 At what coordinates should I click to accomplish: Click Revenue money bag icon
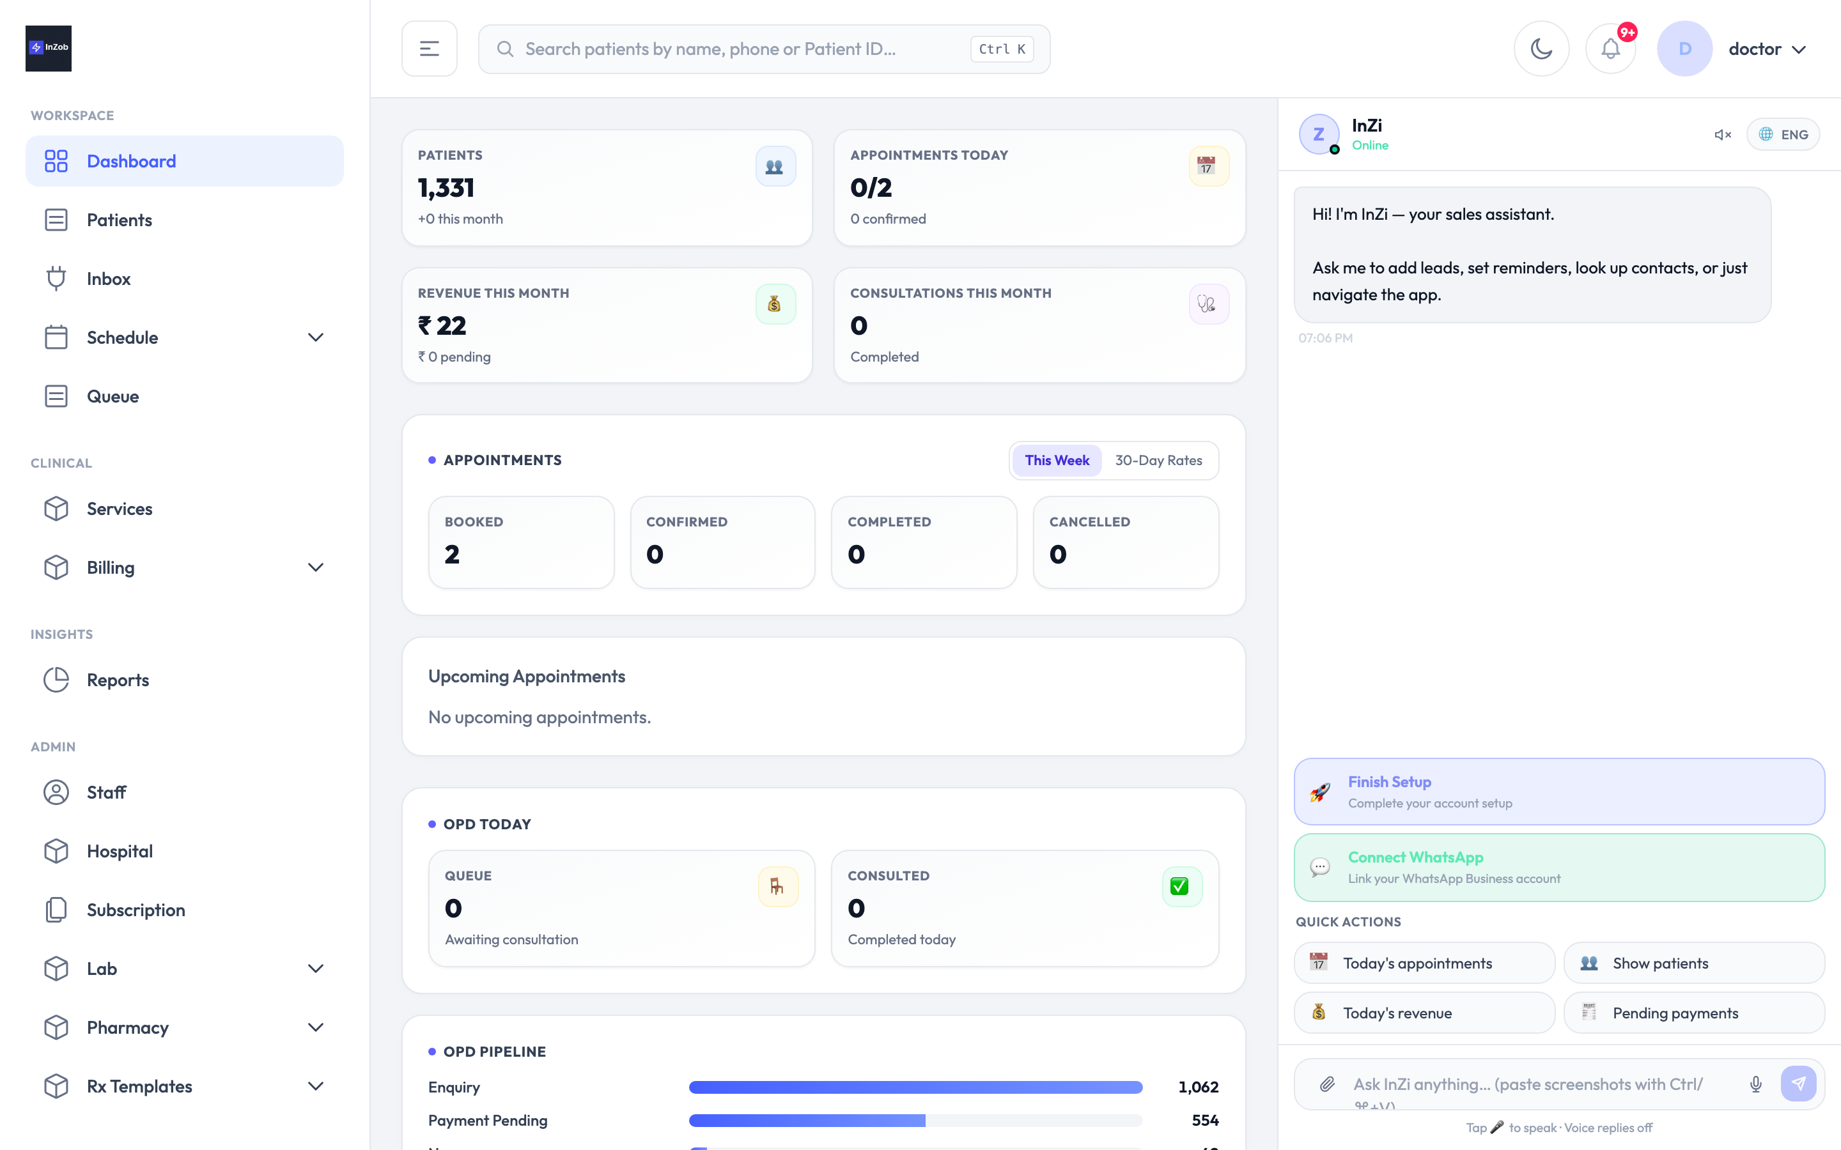775,304
